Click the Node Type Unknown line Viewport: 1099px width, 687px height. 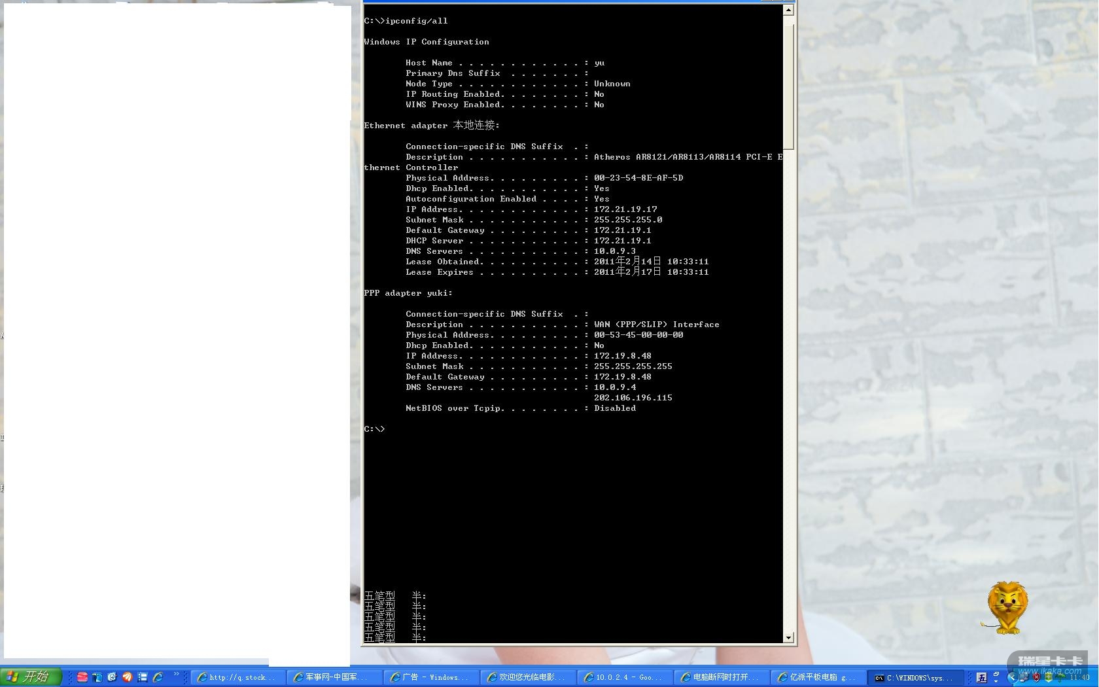[x=518, y=84]
